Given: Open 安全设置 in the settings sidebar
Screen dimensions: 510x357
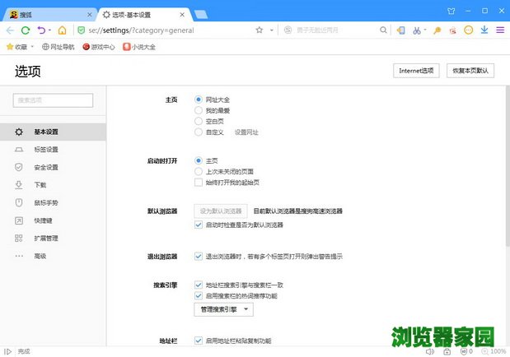Looking at the screenshot, I should (46, 167).
